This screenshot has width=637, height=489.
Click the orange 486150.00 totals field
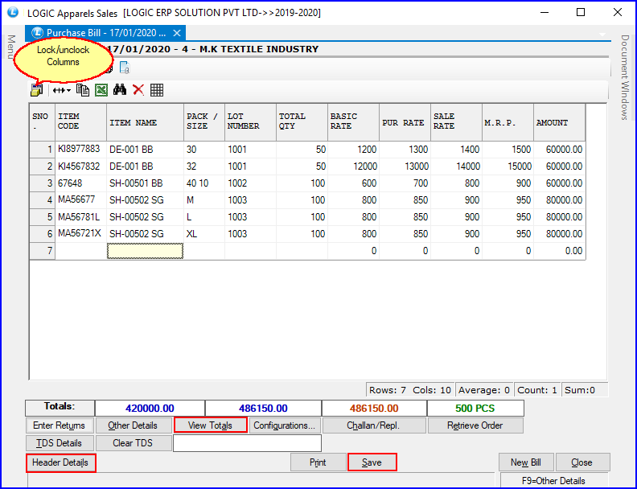(374, 409)
